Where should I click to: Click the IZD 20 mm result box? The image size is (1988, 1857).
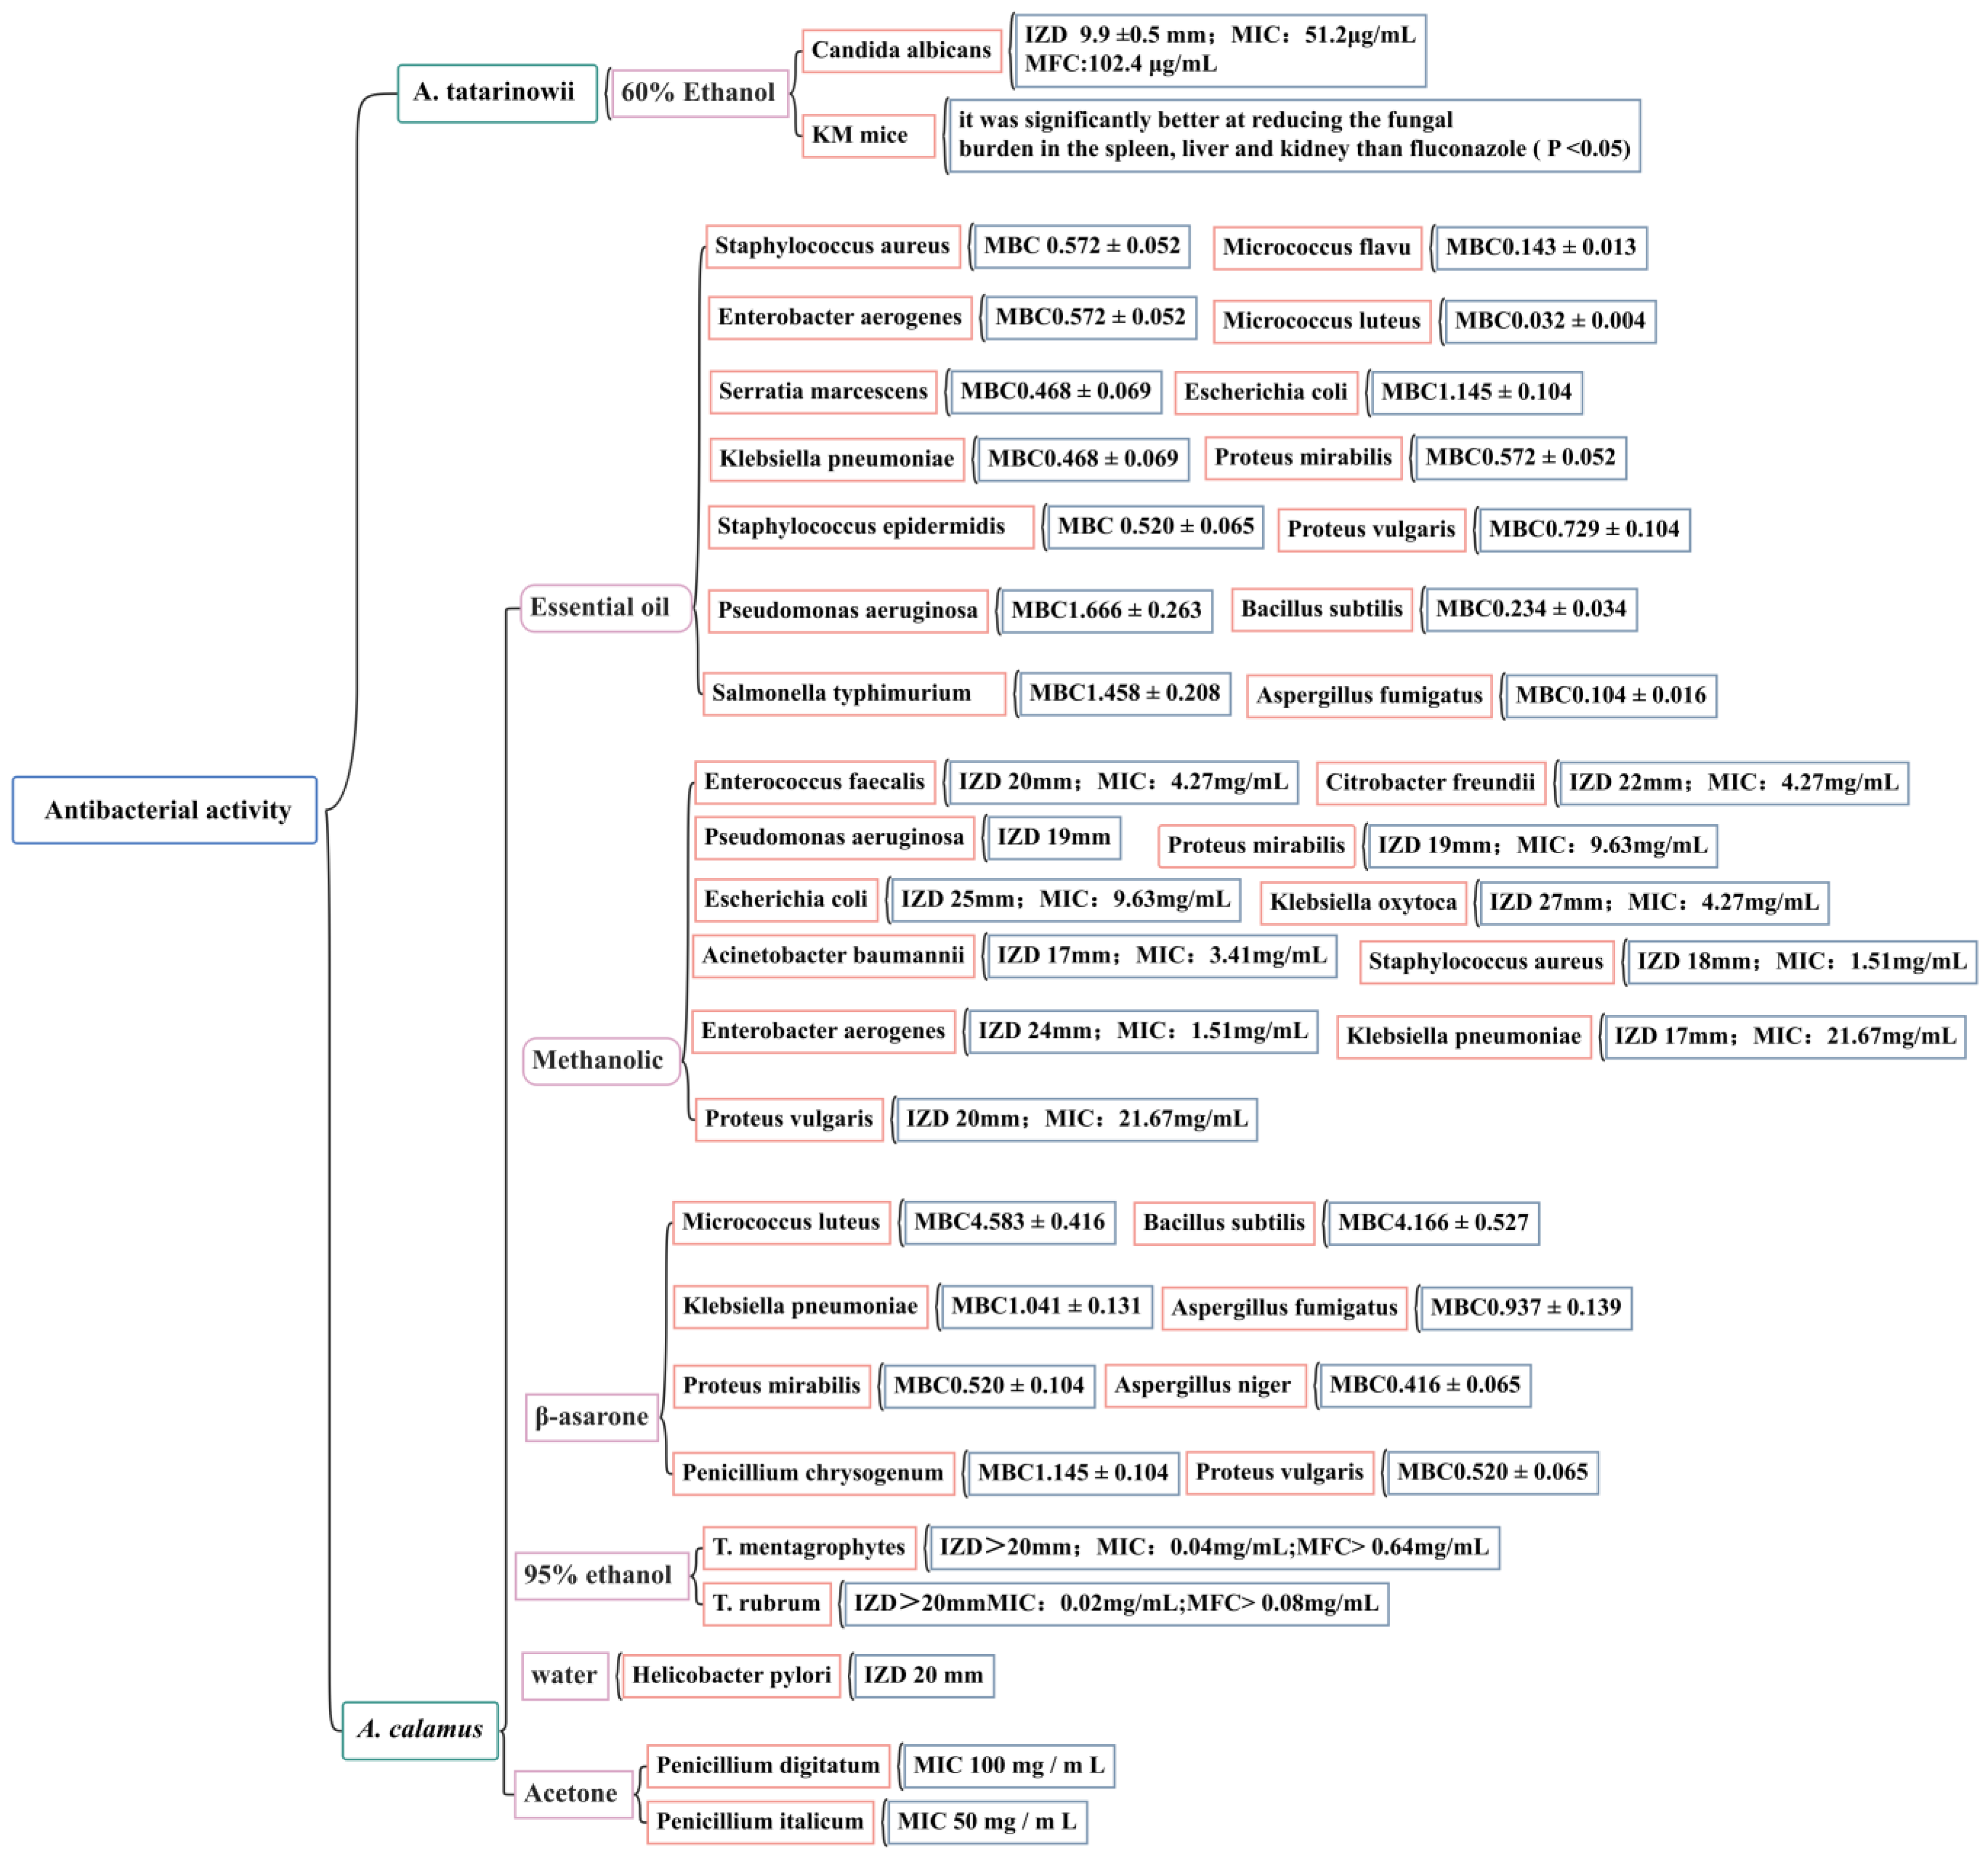[923, 1675]
